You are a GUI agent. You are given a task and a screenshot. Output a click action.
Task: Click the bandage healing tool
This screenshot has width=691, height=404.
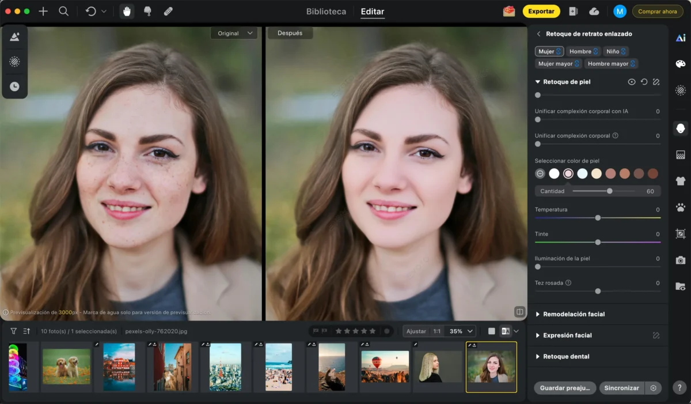(x=168, y=12)
